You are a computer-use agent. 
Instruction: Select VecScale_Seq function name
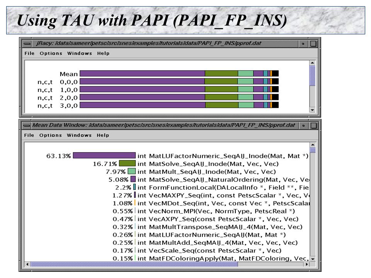click(x=209, y=251)
